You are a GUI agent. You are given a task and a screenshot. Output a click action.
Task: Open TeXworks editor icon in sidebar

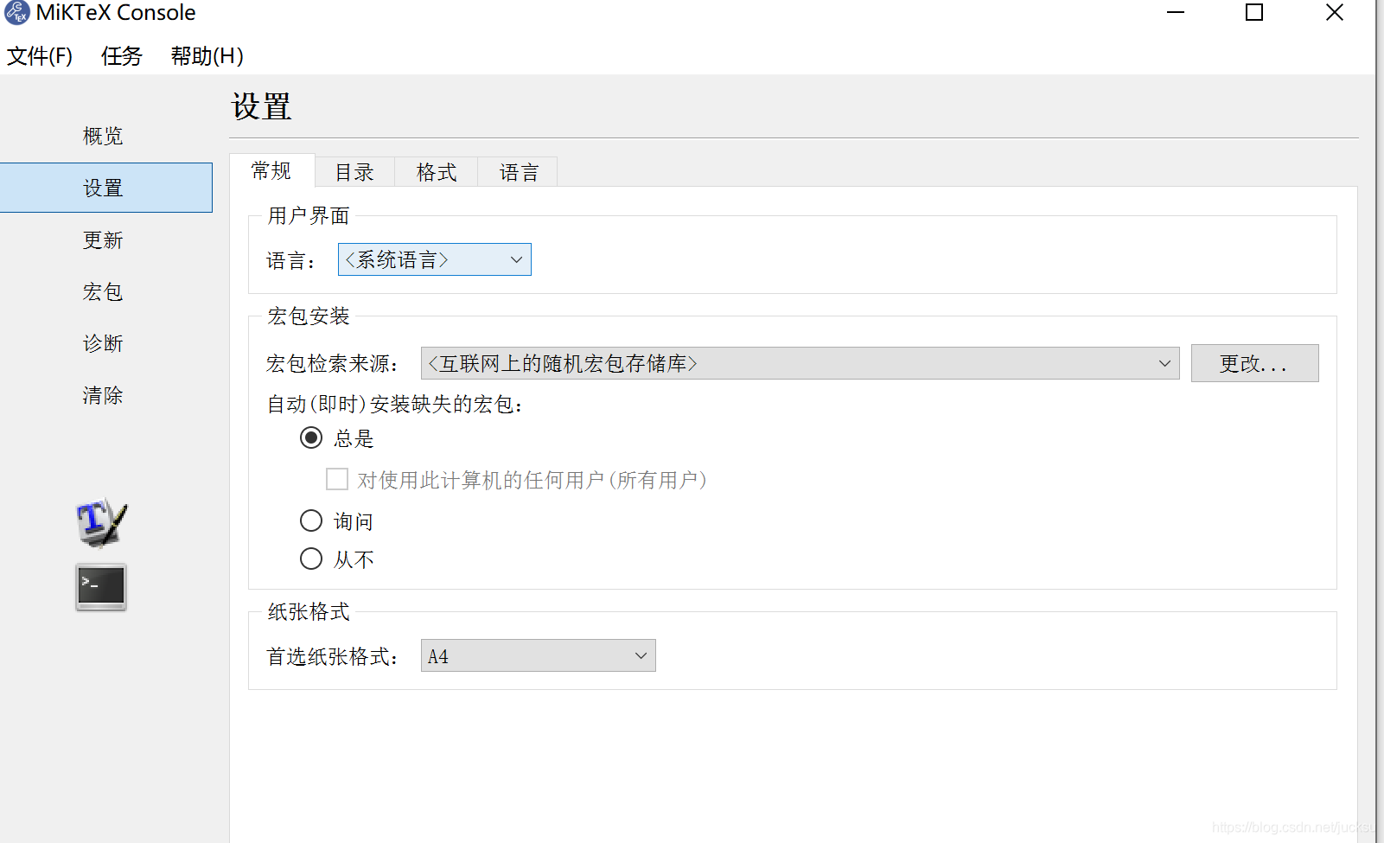pos(101,522)
